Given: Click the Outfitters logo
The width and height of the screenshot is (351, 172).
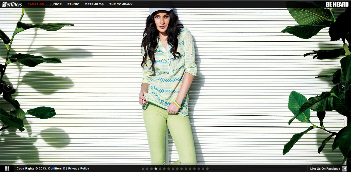Looking at the screenshot, I should [12, 4].
